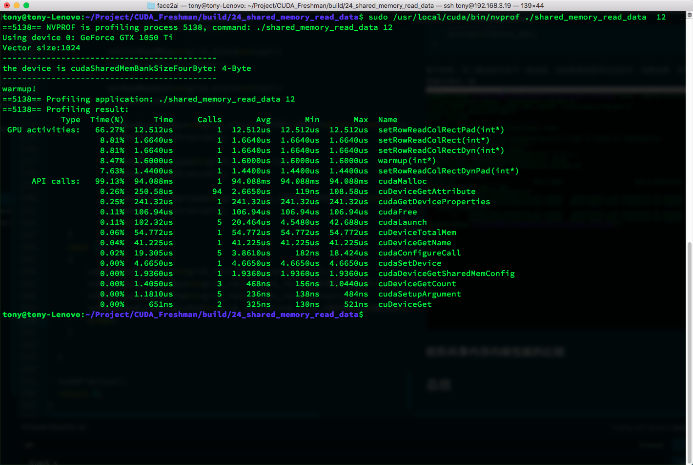
Task: Click setRowReadColRectDynPad(int*) kernel name
Action: [x=448, y=171]
